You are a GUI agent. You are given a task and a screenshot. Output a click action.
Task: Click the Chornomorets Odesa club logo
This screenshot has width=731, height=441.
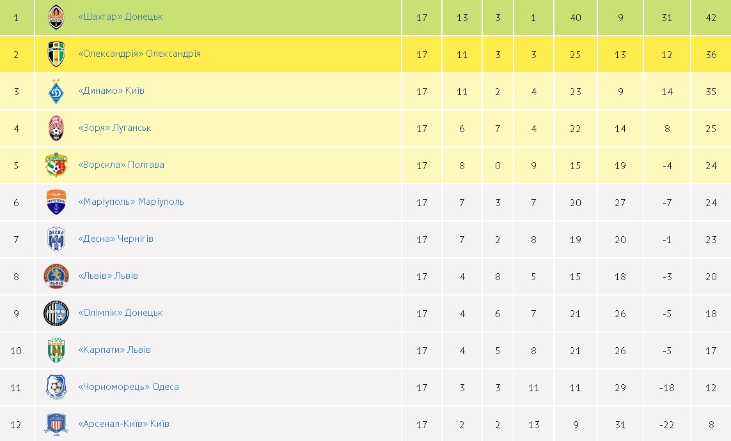(x=56, y=387)
